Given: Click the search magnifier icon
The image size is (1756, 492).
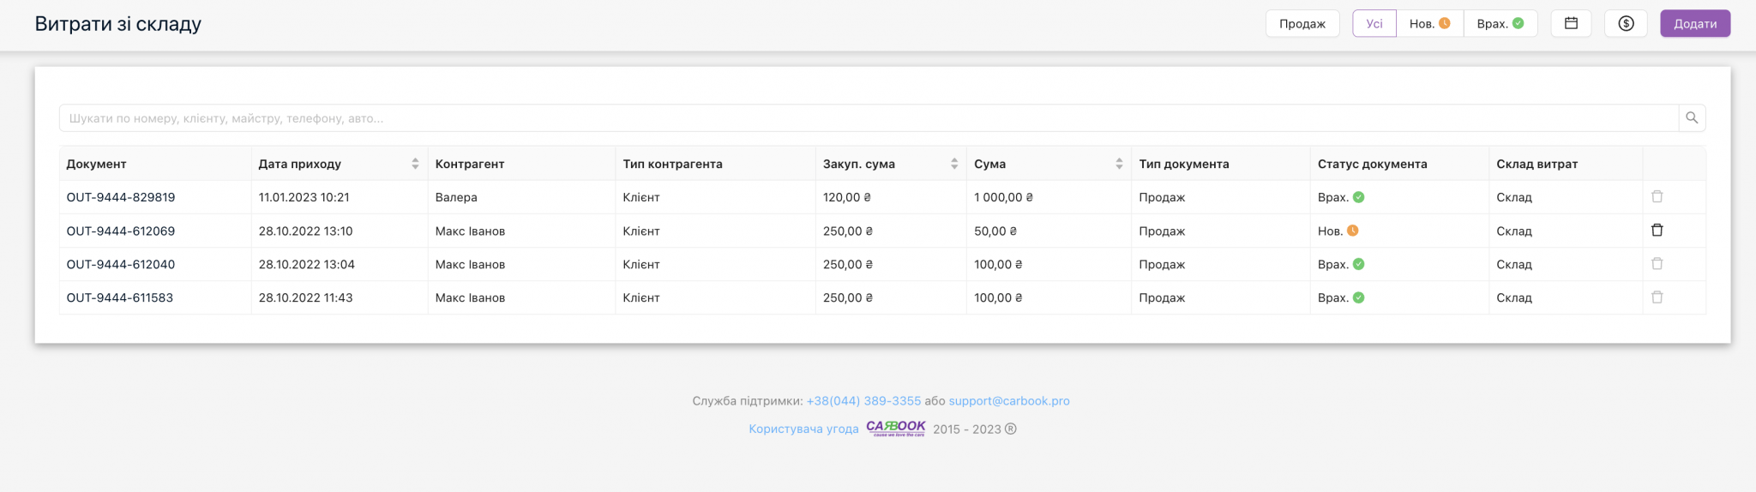Looking at the screenshot, I should coord(1692,118).
